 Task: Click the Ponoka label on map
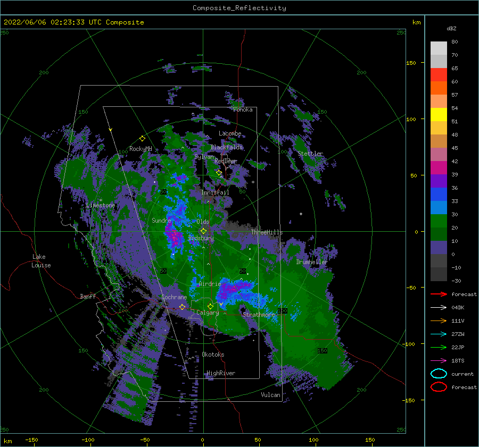click(243, 109)
